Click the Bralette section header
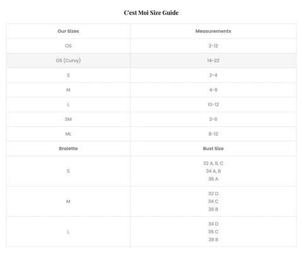This screenshot has height=256, width=303. (x=68, y=149)
